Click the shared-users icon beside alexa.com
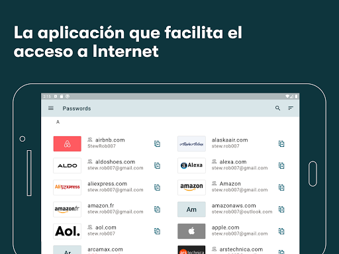This screenshot has height=254, width=339. coord(214,161)
